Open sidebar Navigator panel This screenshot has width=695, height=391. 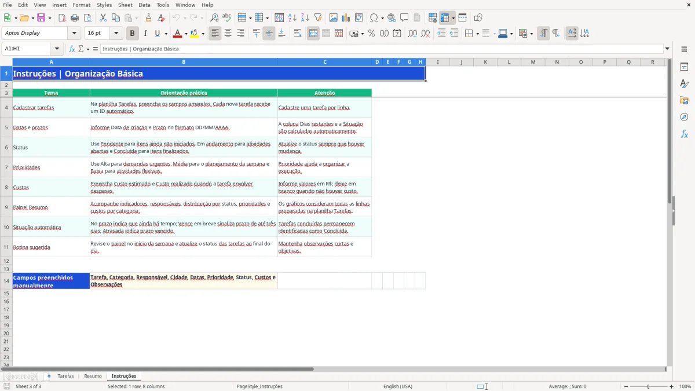click(684, 118)
